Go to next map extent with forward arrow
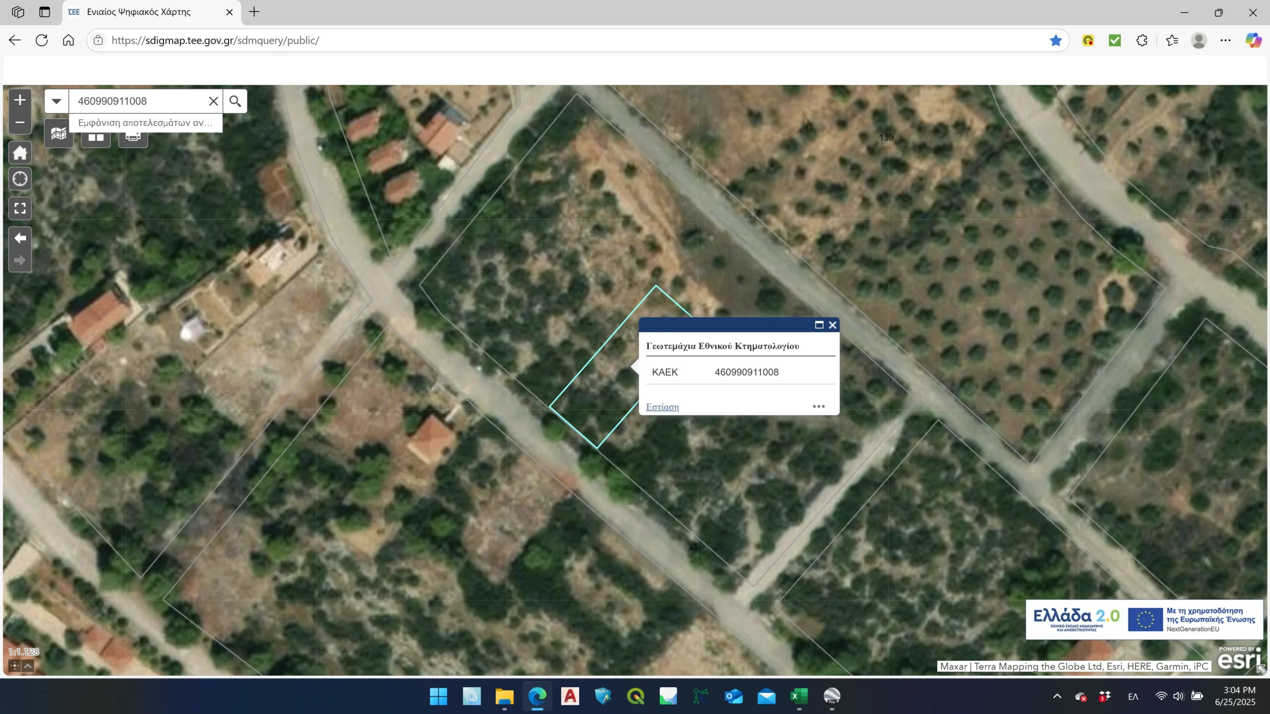 point(20,260)
